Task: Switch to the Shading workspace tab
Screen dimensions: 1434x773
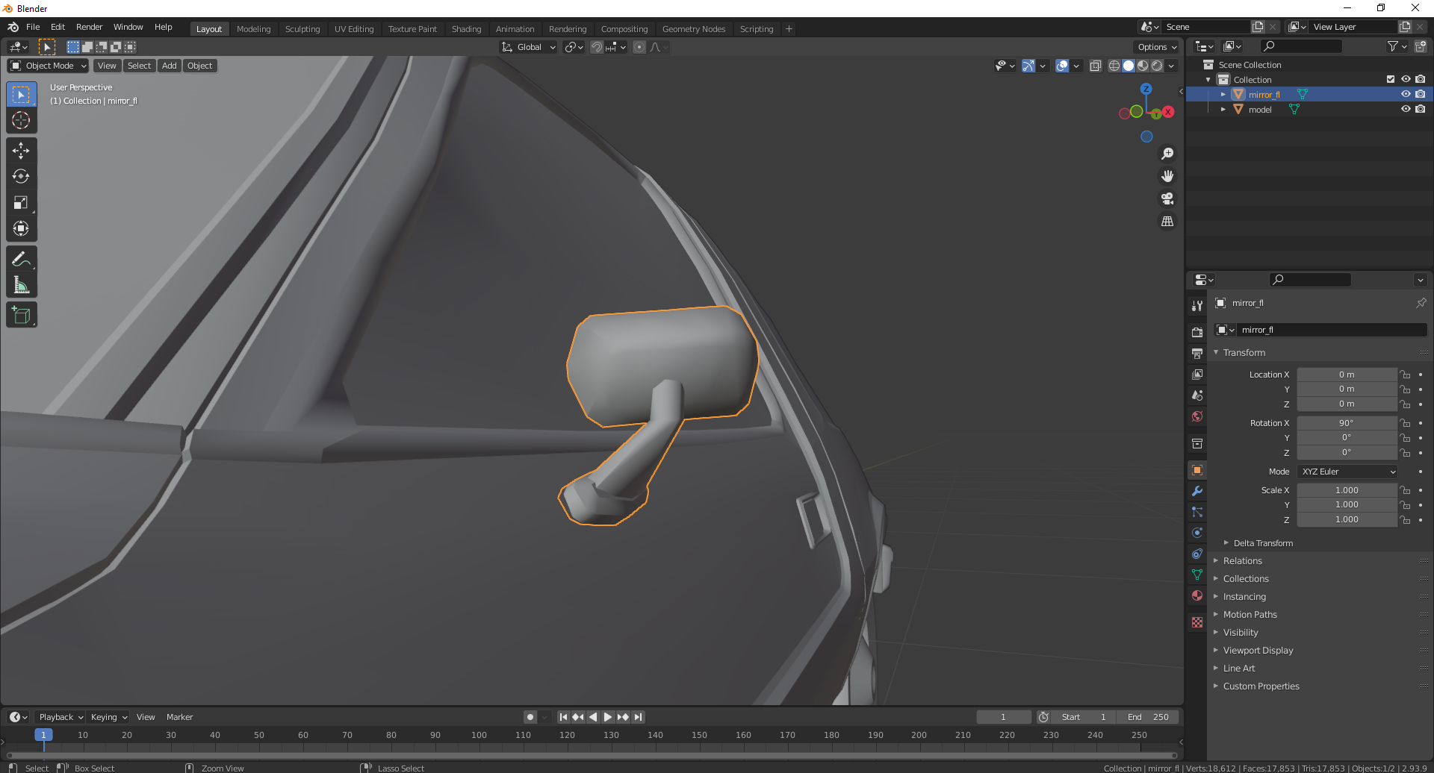Action: pyautogui.click(x=466, y=29)
